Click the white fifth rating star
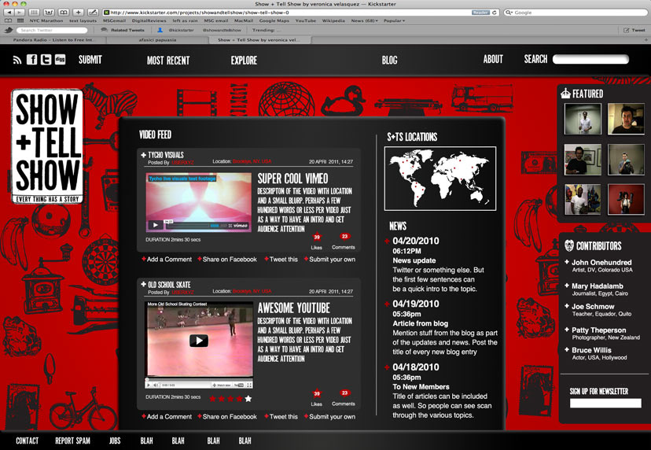Screen dimensions: 651x450 click(x=248, y=399)
